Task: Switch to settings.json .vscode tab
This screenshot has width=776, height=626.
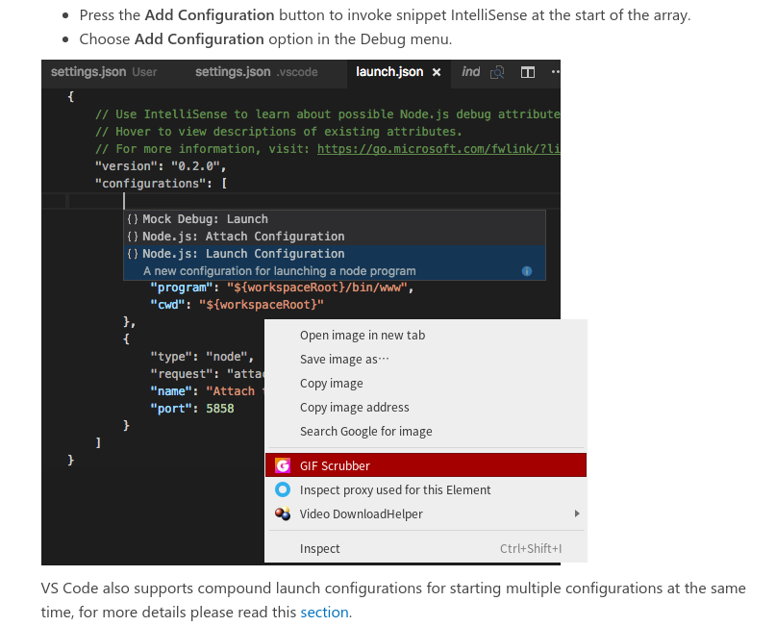Action: (257, 72)
